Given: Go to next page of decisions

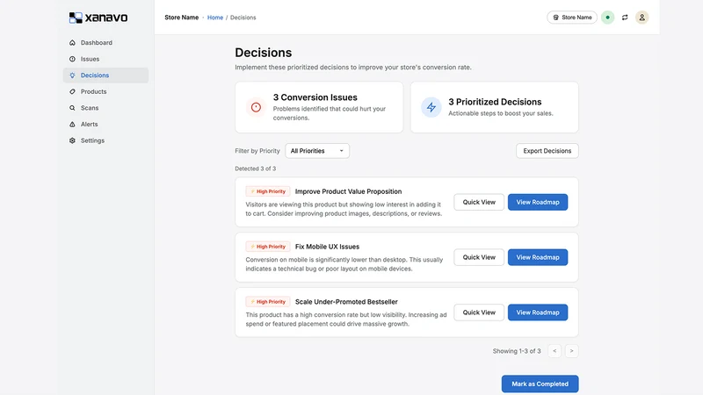Looking at the screenshot, I should pyautogui.click(x=572, y=351).
